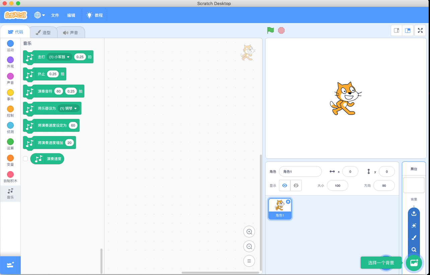Switch to the 造型 tab
Image resolution: width=430 pixels, height=275 pixels.
tap(43, 32)
